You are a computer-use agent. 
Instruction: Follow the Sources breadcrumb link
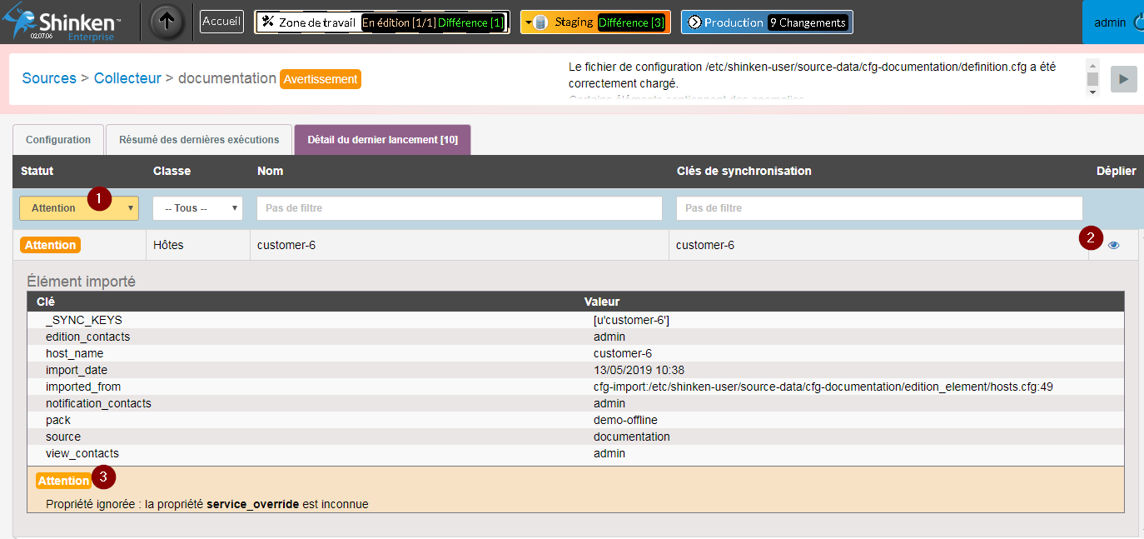tap(49, 78)
